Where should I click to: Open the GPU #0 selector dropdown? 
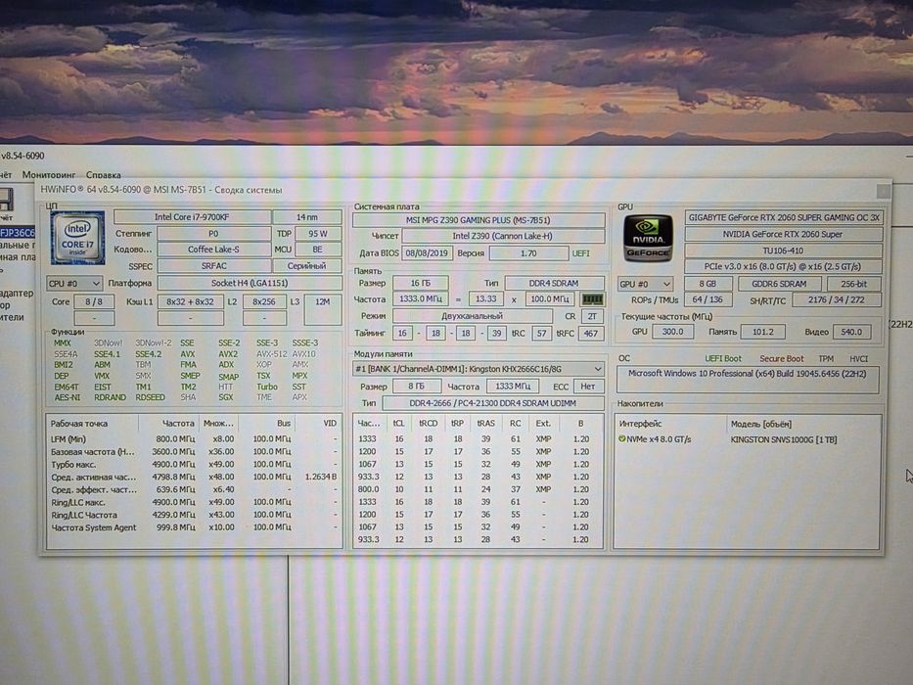tap(645, 284)
